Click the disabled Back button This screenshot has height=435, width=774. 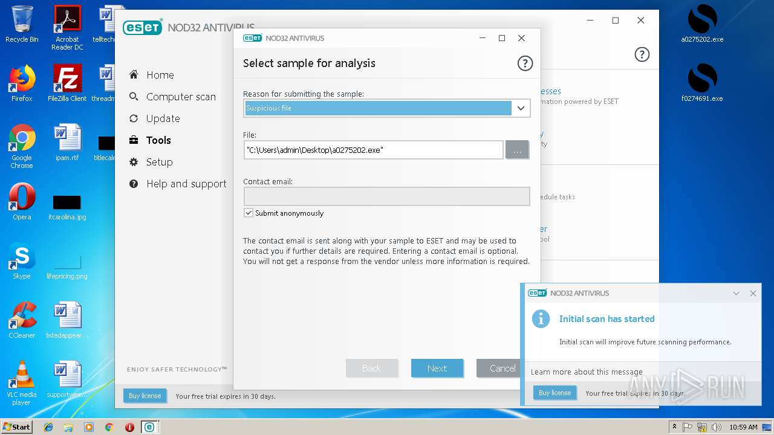[x=372, y=368]
